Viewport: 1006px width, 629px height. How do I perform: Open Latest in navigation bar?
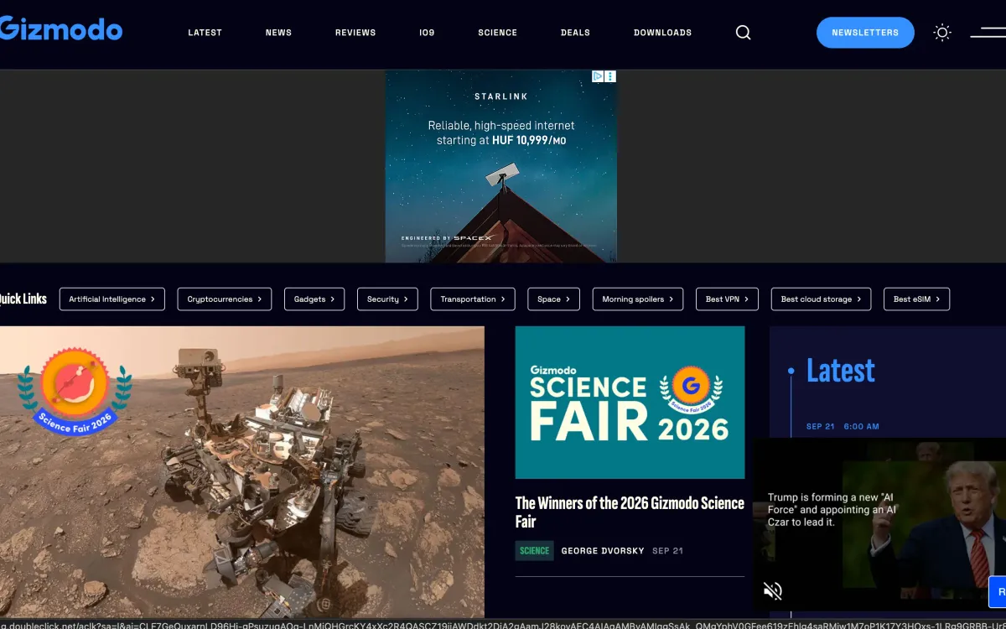(205, 33)
